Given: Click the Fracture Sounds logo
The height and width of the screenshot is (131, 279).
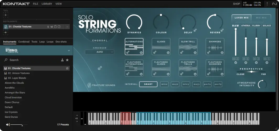Looking at the screenshot, I should 101,85.
